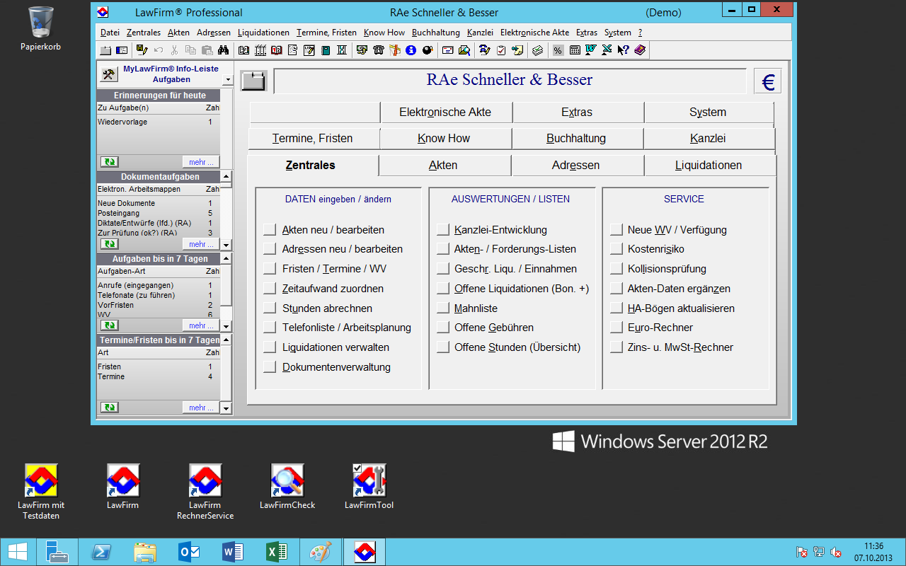Click the Word toolbar icon in LawFirm

click(x=590, y=50)
